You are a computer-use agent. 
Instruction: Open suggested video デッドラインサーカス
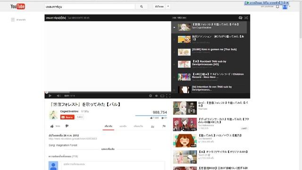(223, 120)
